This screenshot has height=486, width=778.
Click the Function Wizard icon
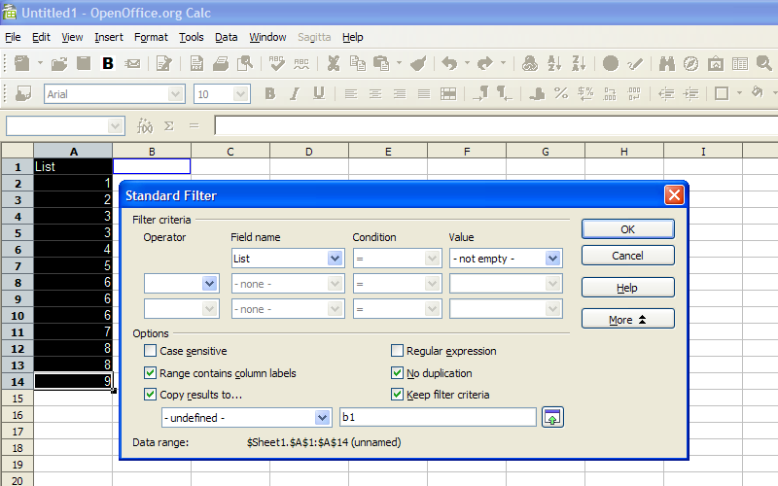tap(144, 126)
